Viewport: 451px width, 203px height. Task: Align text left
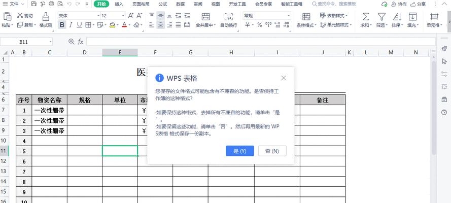[x=152, y=25]
